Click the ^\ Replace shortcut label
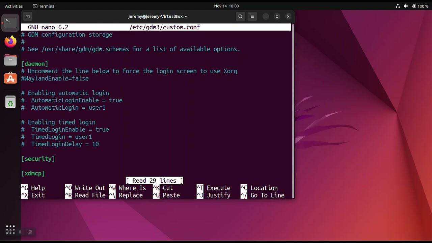The height and width of the screenshot is (243, 432). pos(126,195)
